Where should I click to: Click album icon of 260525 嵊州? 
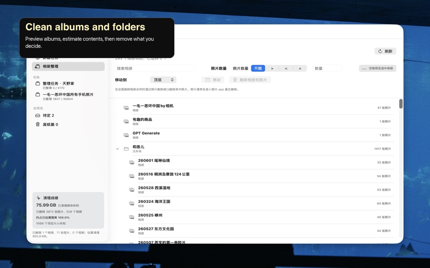tap(132, 217)
